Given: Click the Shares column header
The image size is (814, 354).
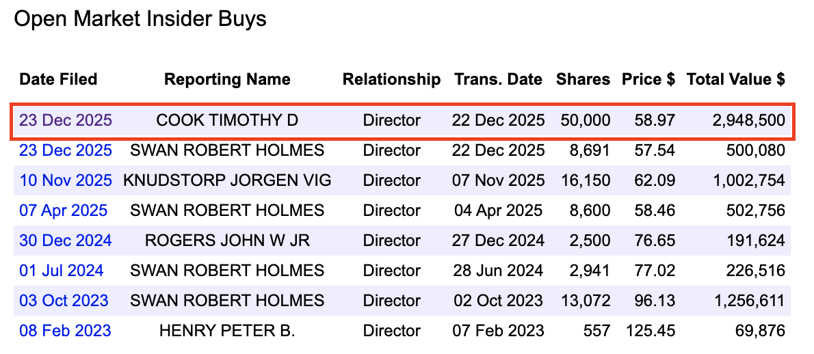Looking at the screenshot, I should point(583,79).
